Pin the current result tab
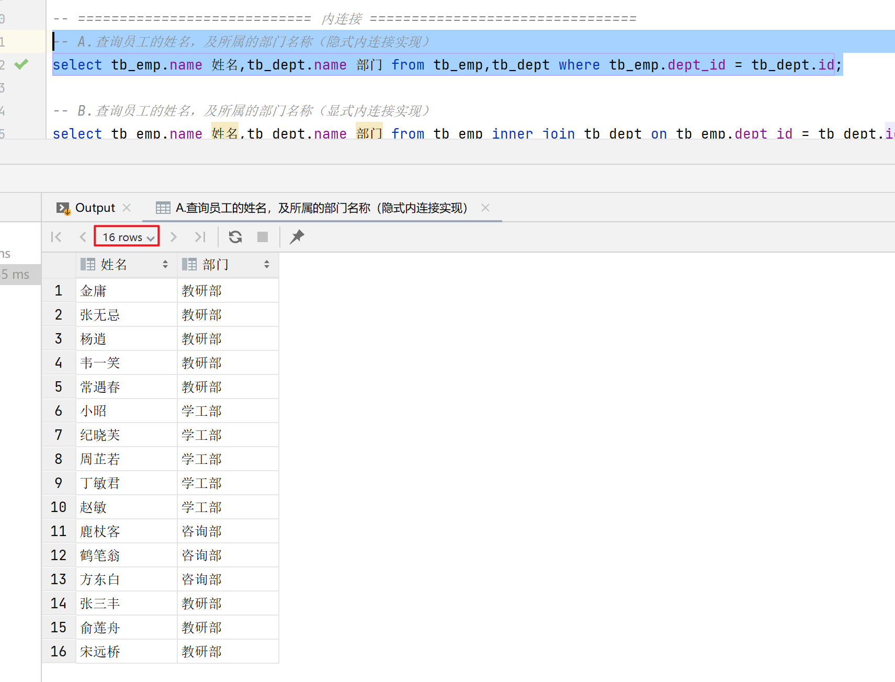This screenshot has height=682, width=895. pyautogui.click(x=297, y=237)
